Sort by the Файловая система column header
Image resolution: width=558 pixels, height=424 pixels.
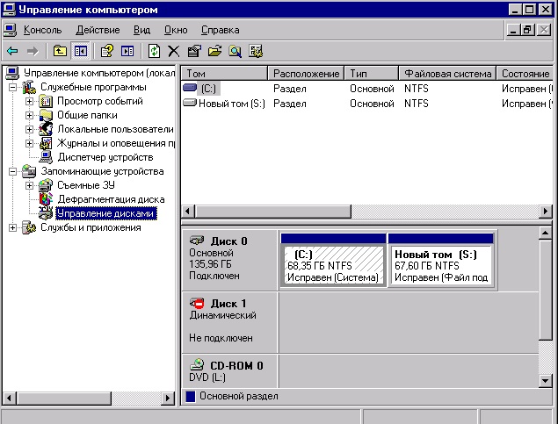pyautogui.click(x=447, y=74)
